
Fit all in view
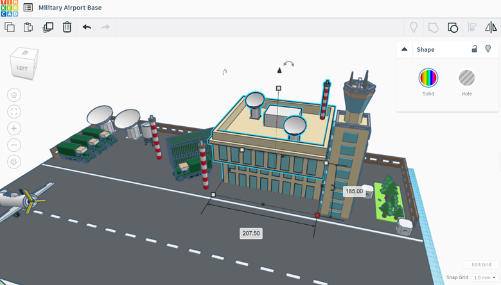click(x=14, y=111)
